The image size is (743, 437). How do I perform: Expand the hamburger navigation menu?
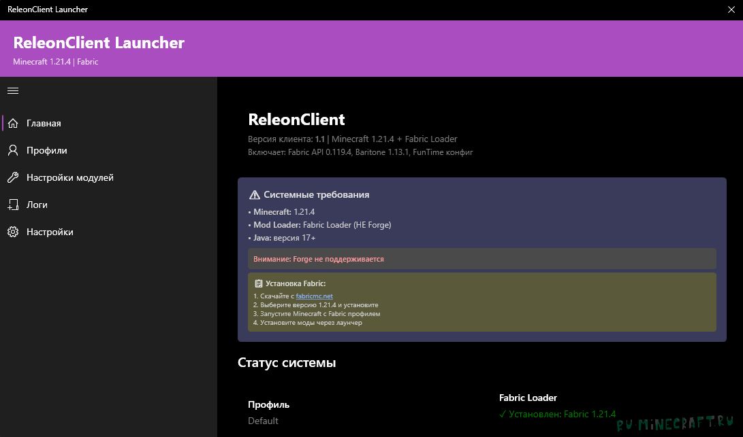tap(12, 90)
